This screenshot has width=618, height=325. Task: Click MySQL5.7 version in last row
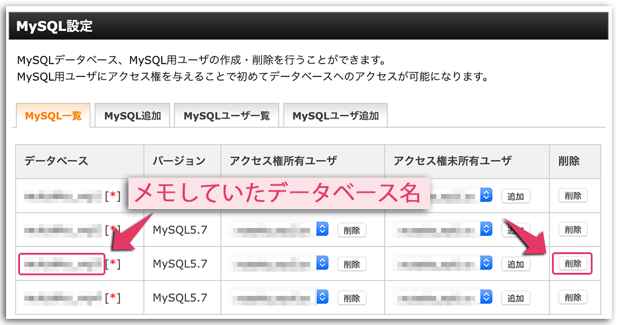pos(180,297)
